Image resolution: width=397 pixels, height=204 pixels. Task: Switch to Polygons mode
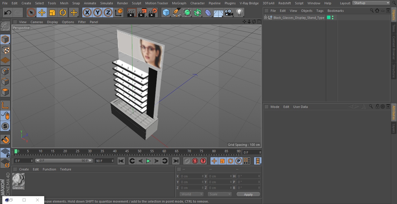coord(5,92)
